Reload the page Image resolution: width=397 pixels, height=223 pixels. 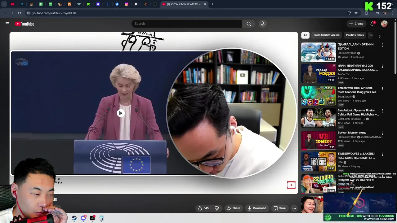click(19, 13)
